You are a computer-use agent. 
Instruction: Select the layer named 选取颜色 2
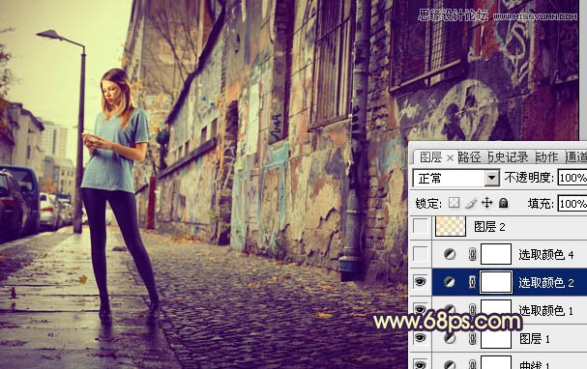pos(545,282)
